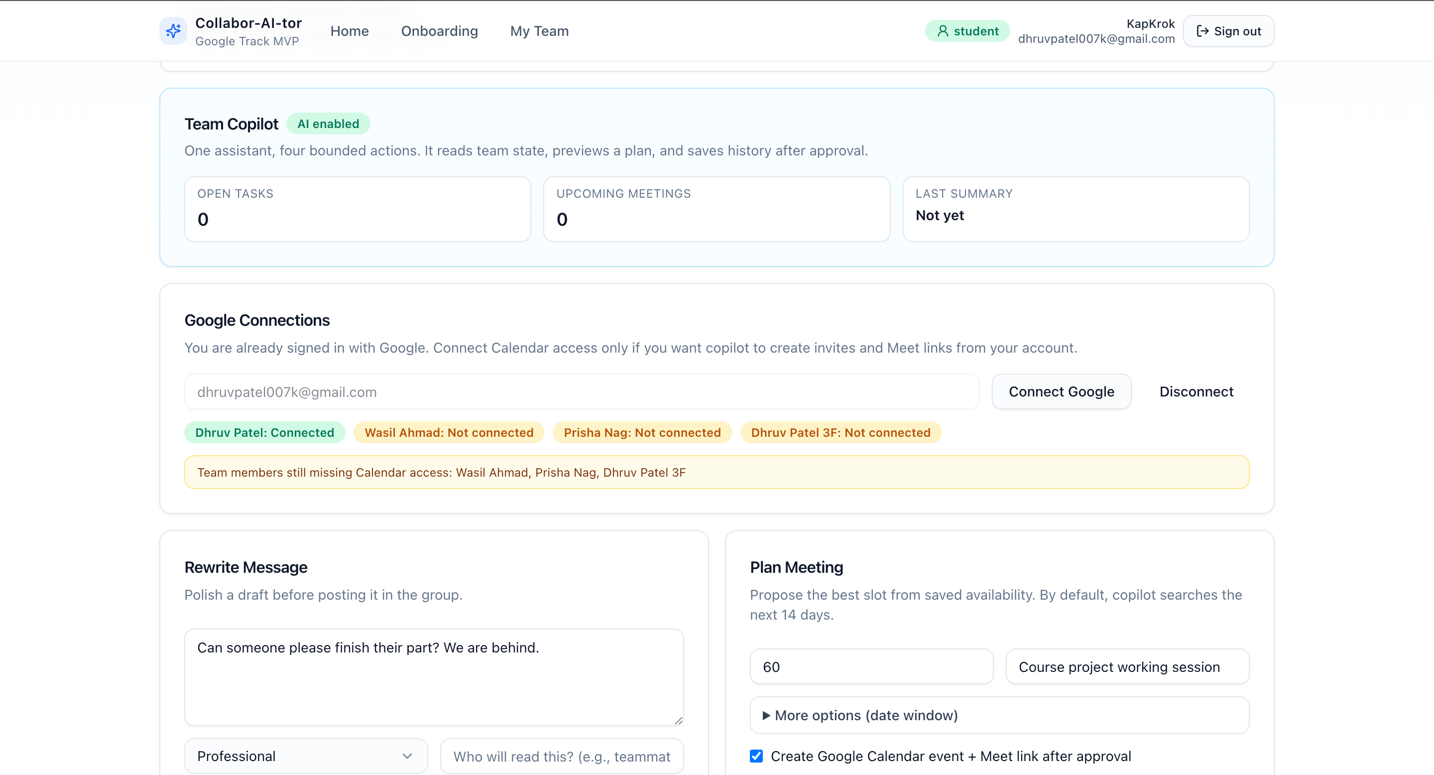Viewport: 1434px width, 775px height.
Task: Click the student role badge icon
Action: coord(943,31)
